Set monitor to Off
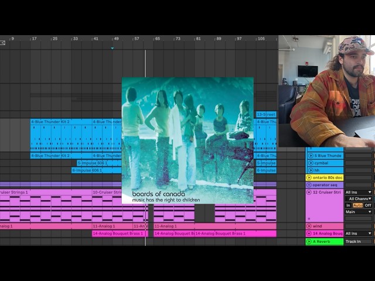This screenshot has height=281, width=375. click(368, 205)
